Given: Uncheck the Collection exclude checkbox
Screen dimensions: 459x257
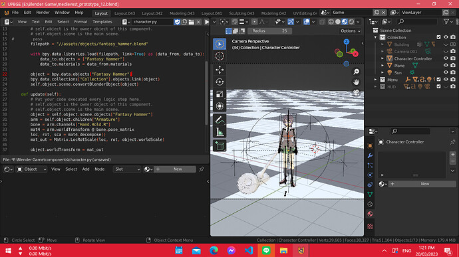Looking at the screenshot, I should [x=438, y=37].
